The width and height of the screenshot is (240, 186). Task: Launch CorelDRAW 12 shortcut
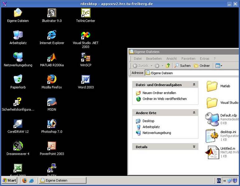click(x=18, y=126)
